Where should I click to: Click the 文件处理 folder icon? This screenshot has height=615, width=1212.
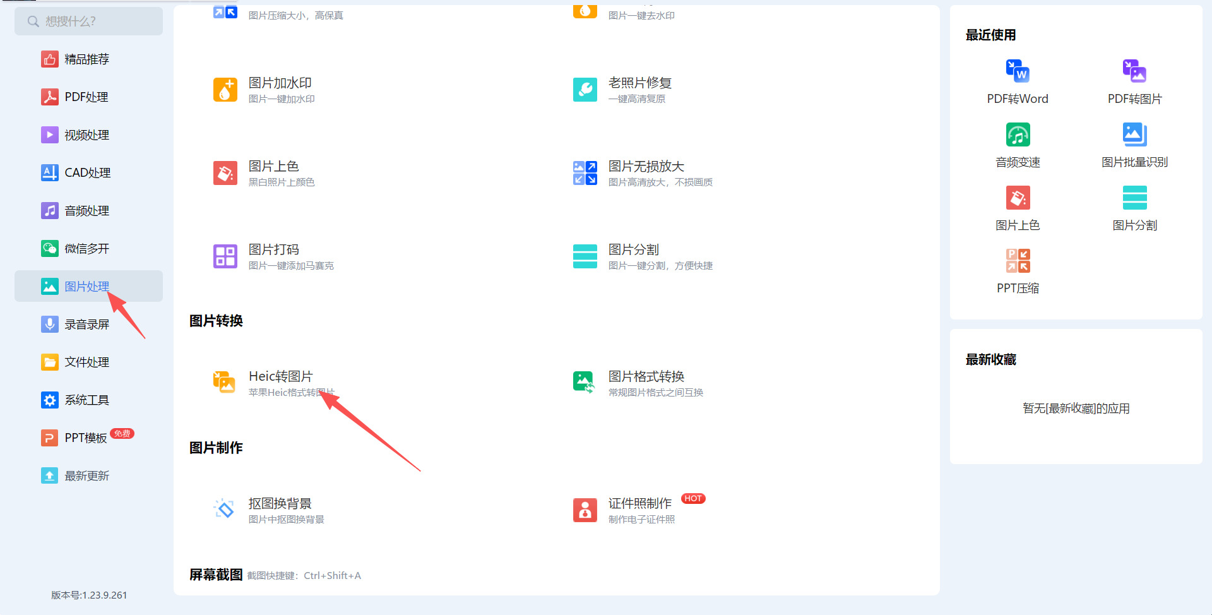pos(50,362)
